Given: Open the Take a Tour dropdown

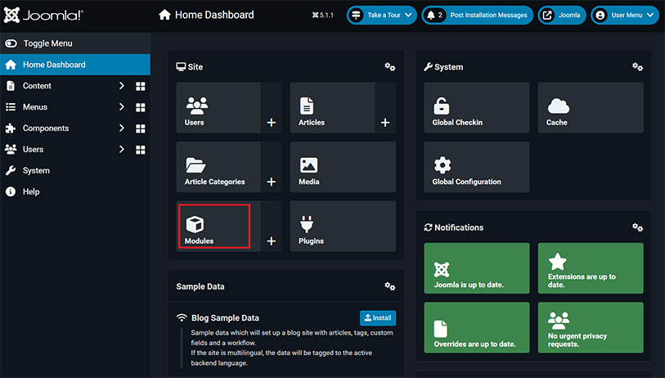Looking at the screenshot, I should click(x=382, y=16).
